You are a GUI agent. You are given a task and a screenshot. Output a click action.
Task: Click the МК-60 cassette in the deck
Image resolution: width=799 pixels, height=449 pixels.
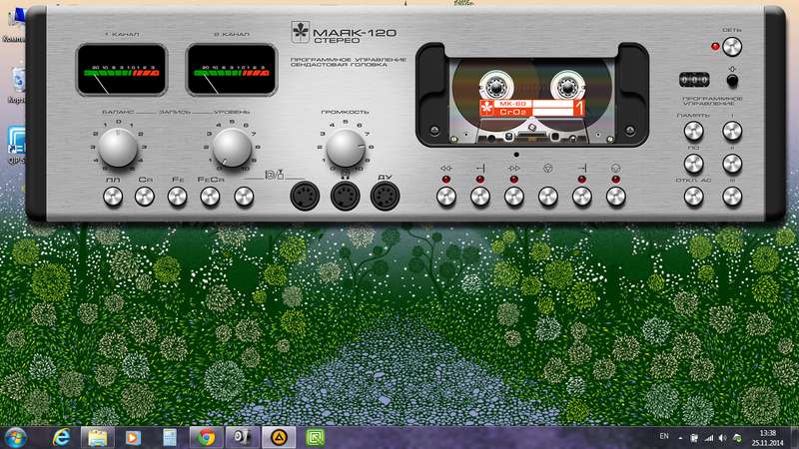pos(532,101)
